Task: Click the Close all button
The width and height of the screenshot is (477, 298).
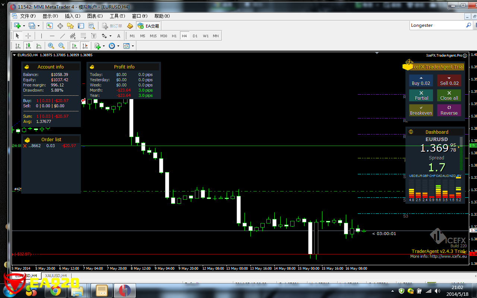Action: pyautogui.click(x=449, y=95)
